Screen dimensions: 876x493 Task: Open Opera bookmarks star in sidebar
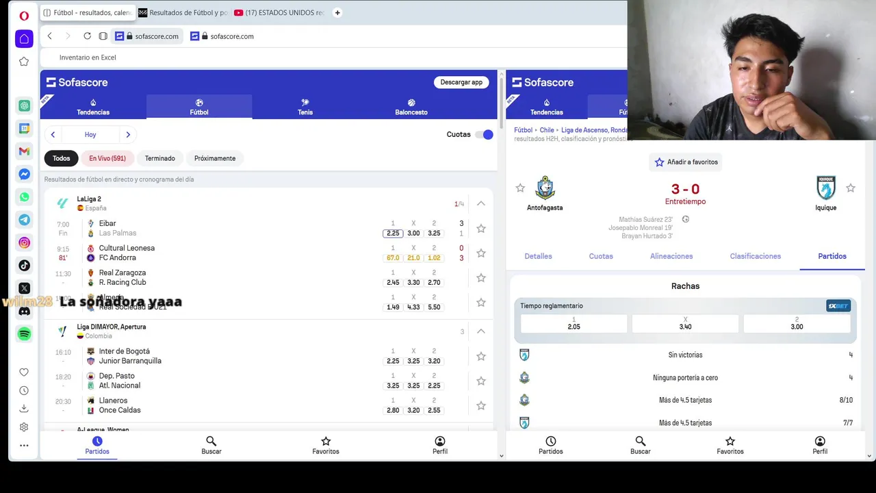click(x=24, y=62)
